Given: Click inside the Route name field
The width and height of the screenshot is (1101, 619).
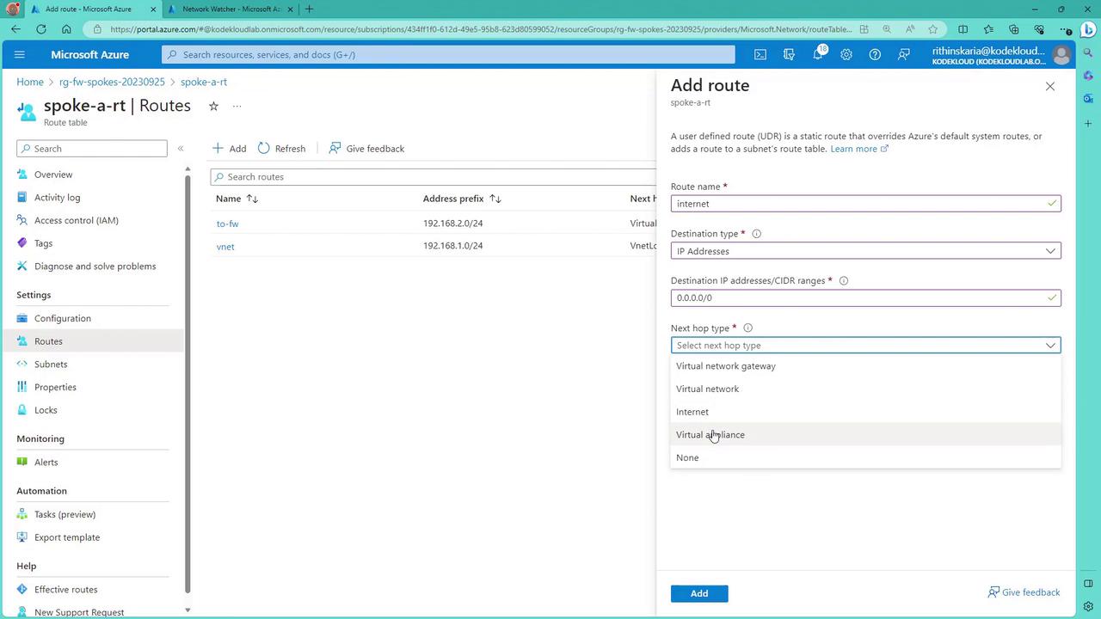Looking at the screenshot, I should [860, 204].
